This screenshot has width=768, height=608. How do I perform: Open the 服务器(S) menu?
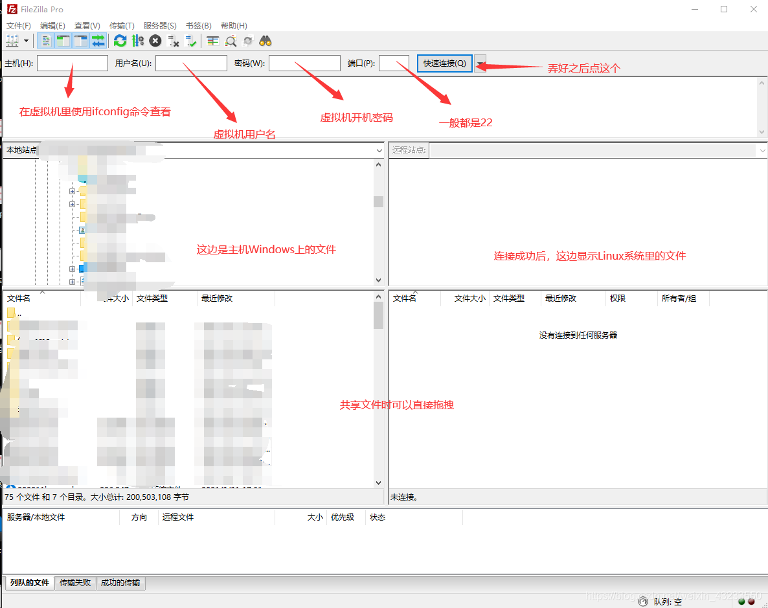click(x=160, y=25)
